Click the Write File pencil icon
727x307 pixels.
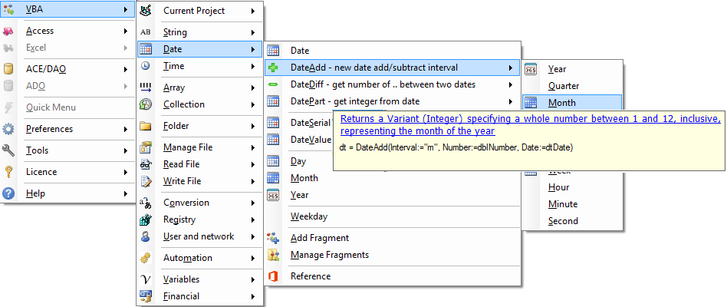[146, 181]
